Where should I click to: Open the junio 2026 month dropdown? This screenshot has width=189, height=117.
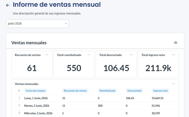coord(38,24)
